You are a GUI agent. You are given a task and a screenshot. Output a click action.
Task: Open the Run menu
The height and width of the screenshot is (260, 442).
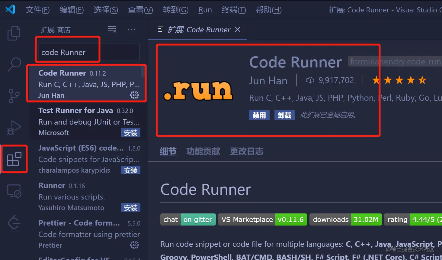pyautogui.click(x=205, y=10)
